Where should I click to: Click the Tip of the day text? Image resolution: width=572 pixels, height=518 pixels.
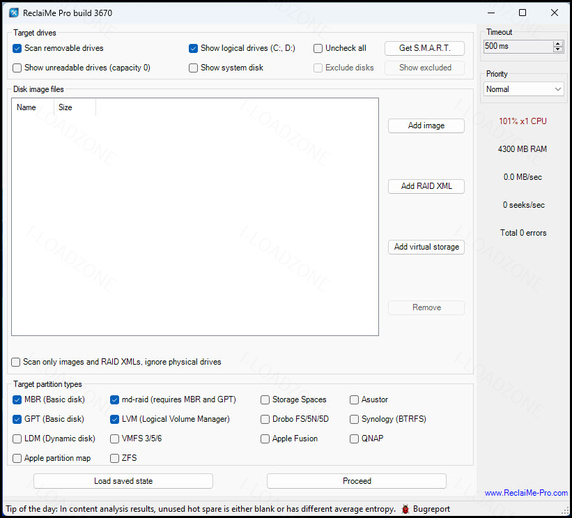click(201, 509)
